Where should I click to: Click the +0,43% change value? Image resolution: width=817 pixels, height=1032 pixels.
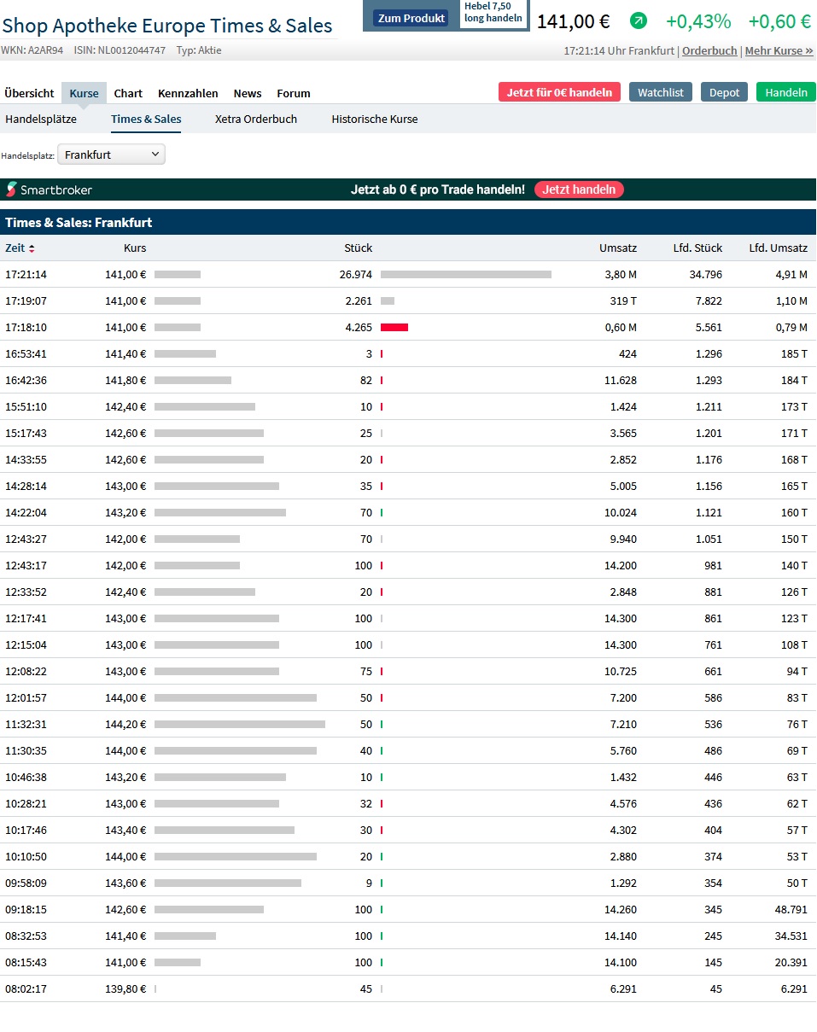[698, 21]
